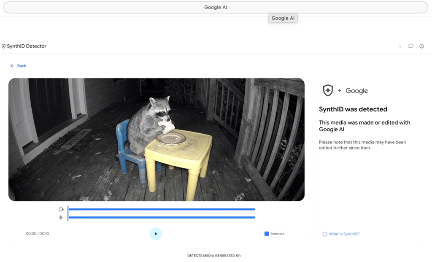Click the SynthID shield logo in results panel
The width and height of the screenshot is (432, 262).
(328, 90)
